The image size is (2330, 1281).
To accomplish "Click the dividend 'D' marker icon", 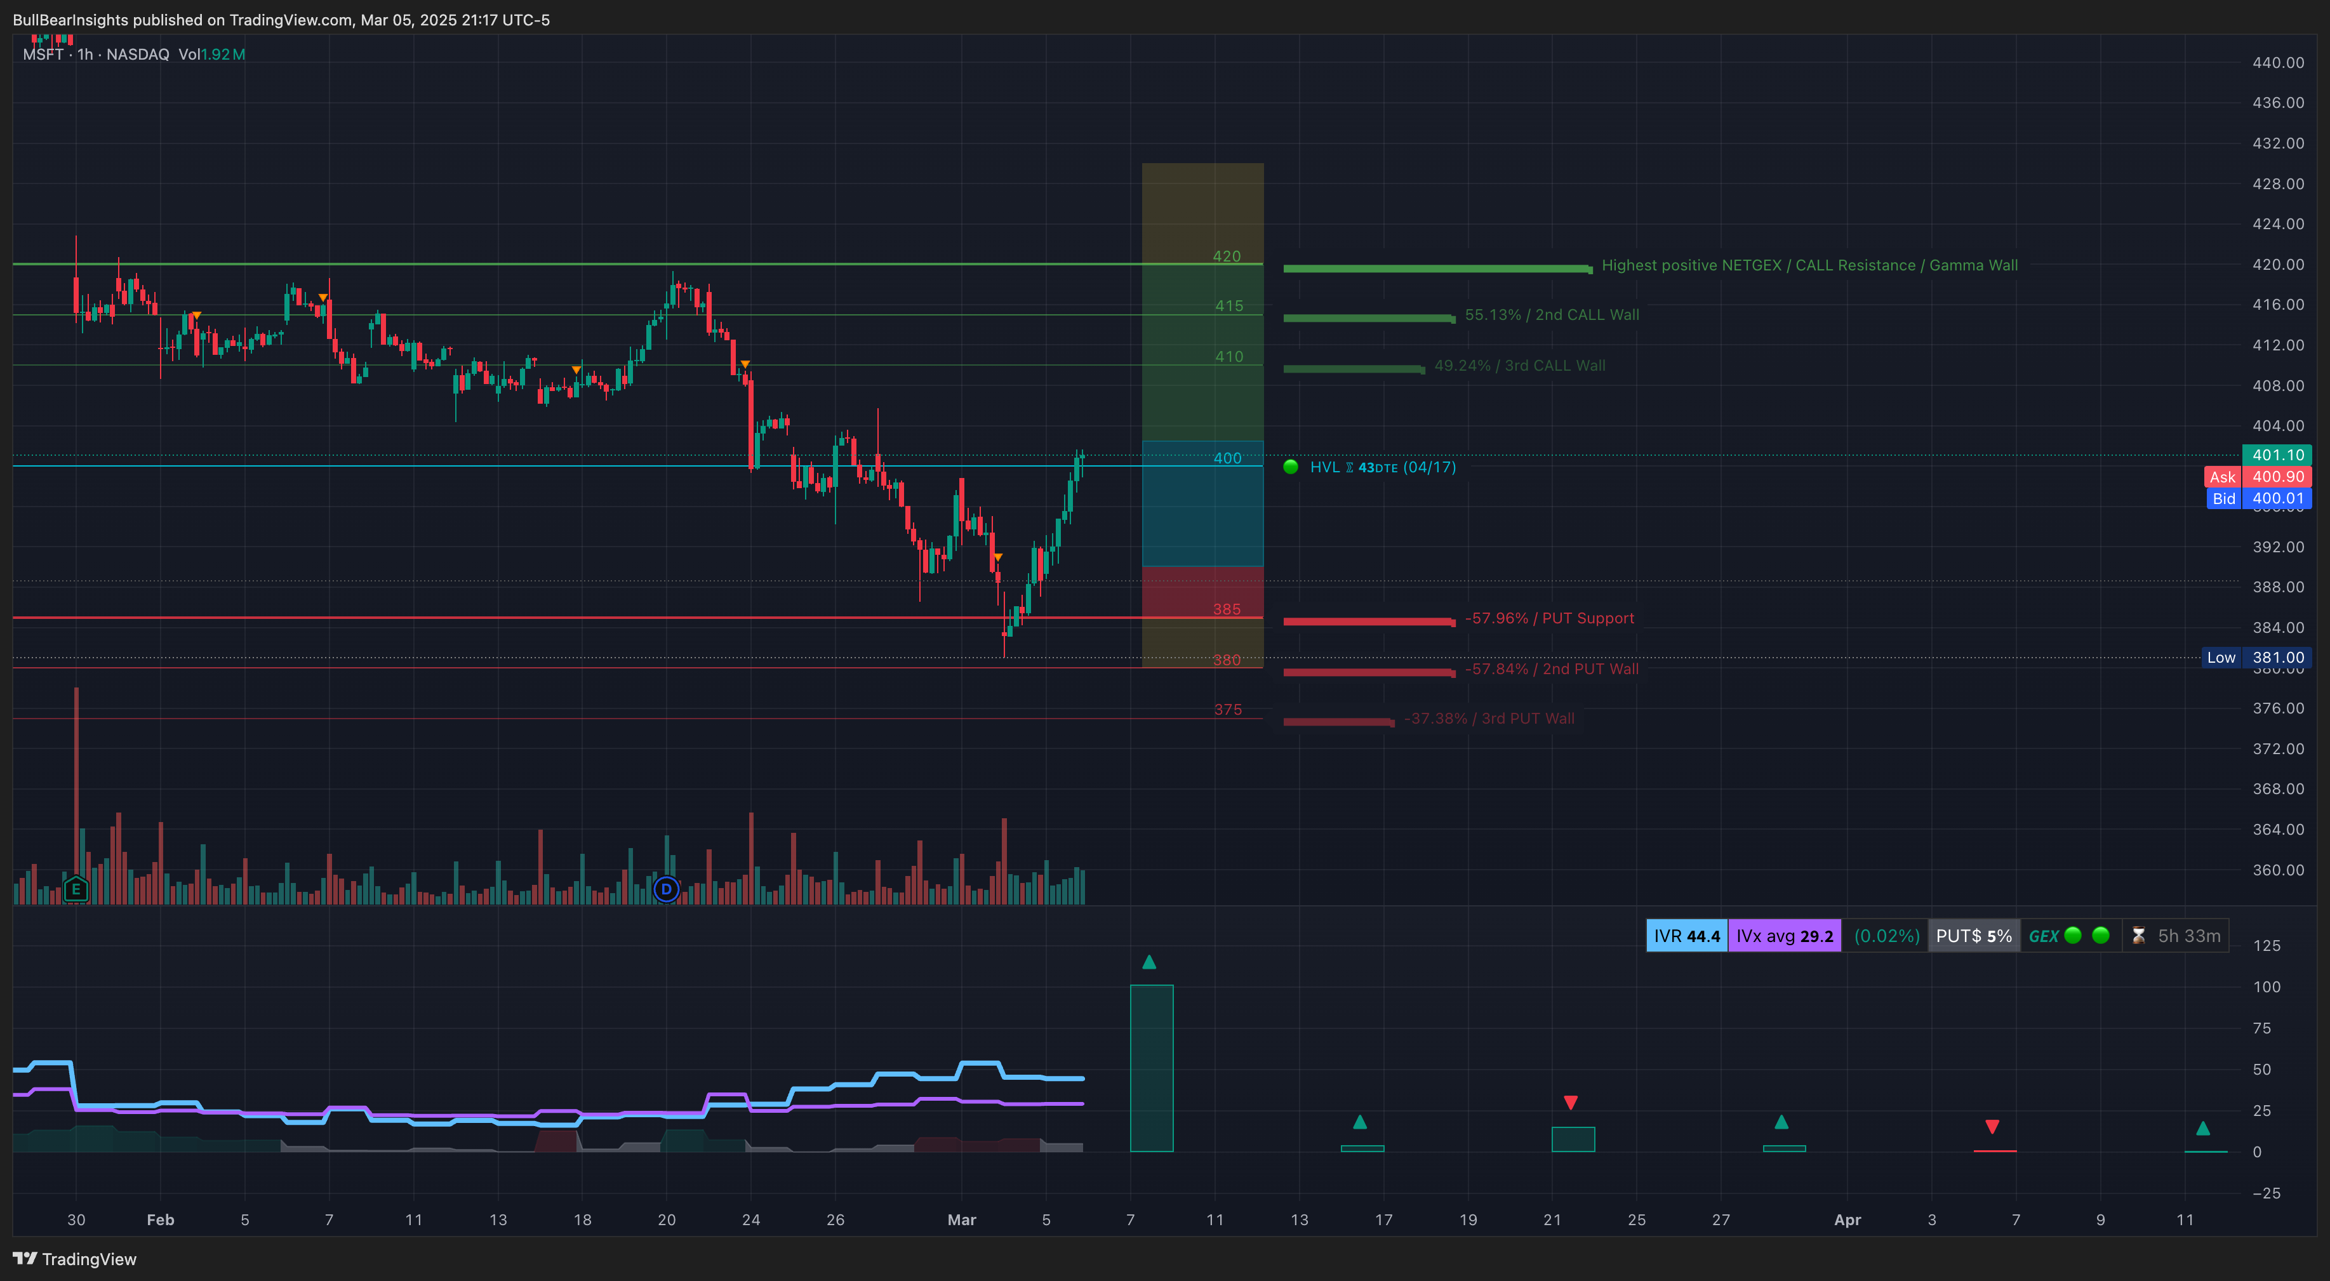I will tap(667, 889).
